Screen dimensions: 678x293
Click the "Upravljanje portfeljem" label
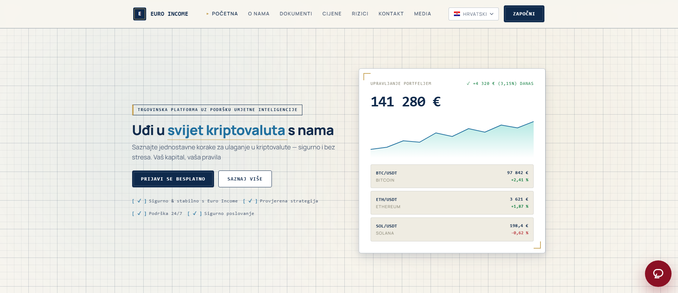[401, 83]
